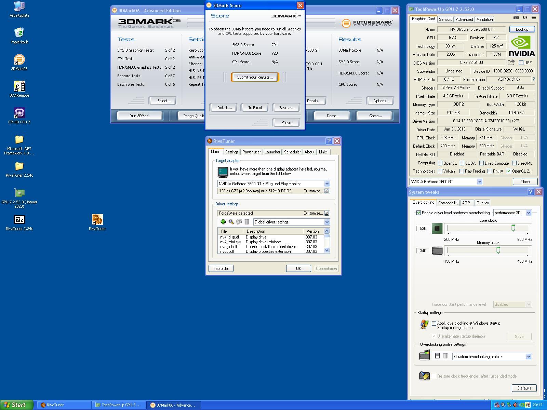Open RivaTuner Scheduler tab
The image size is (547, 410).
click(292, 152)
